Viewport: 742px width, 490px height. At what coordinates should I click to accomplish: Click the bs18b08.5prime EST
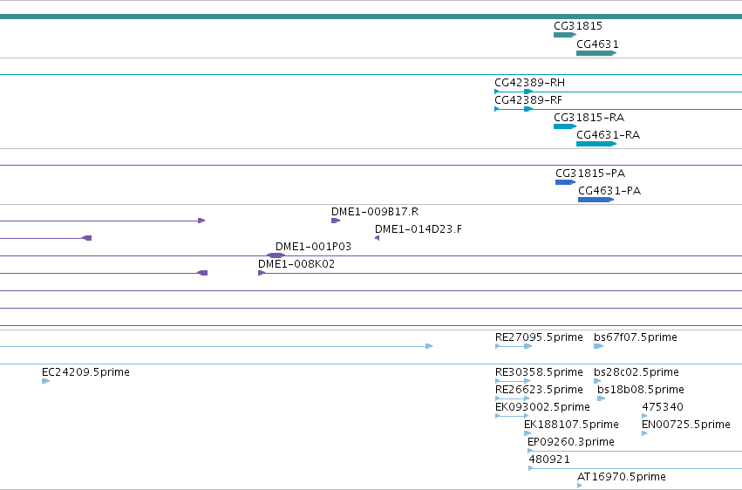point(641,390)
